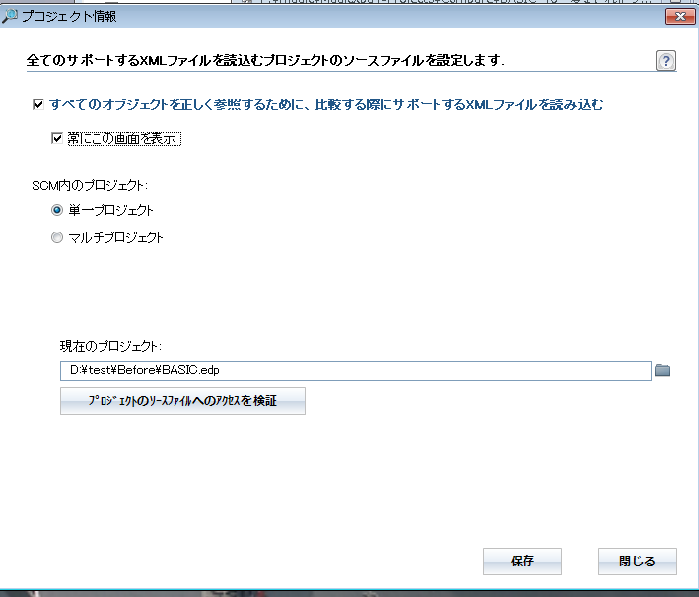Viewport: 699px width, 597px height.
Task: Untick the blue XMLファイルを読み込む checkbox box
Action: point(38,104)
